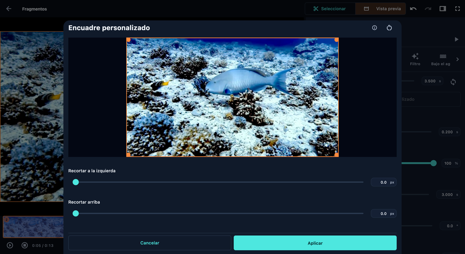Apply the custom framing
The height and width of the screenshot is (254, 465).
(315, 243)
